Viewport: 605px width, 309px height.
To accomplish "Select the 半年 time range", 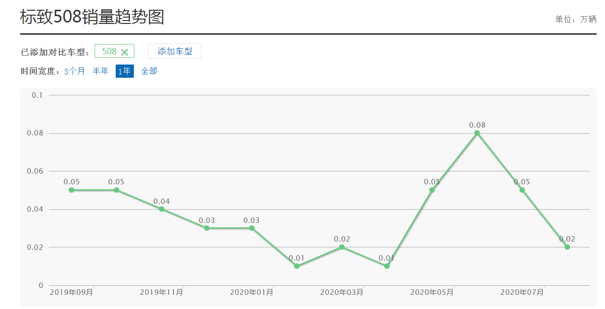I will [x=101, y=71].
